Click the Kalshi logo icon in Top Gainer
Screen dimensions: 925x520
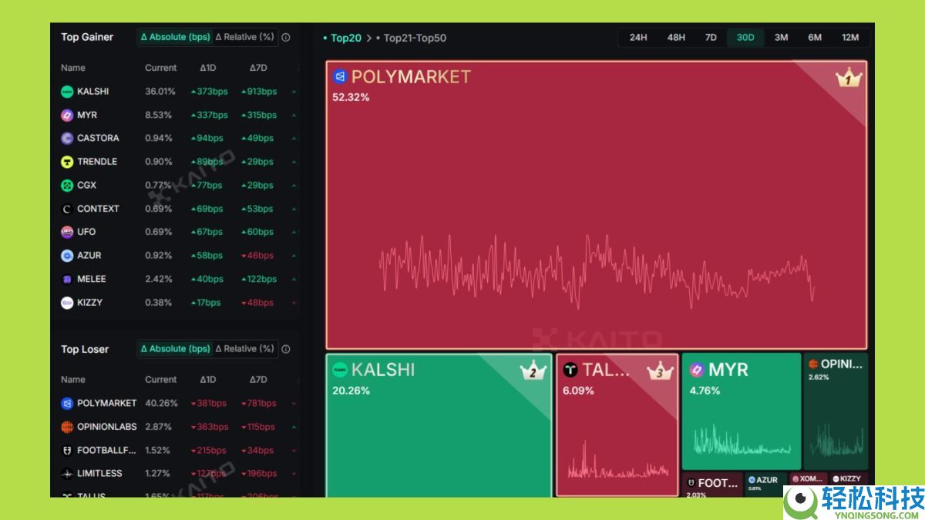click(67, 92)
